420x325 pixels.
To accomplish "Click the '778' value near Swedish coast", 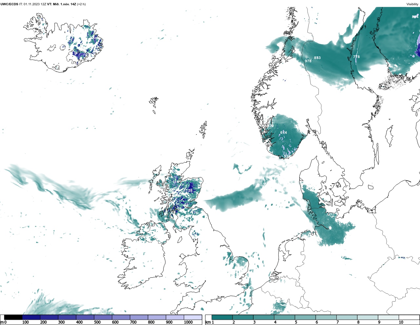I will (356, 57).
